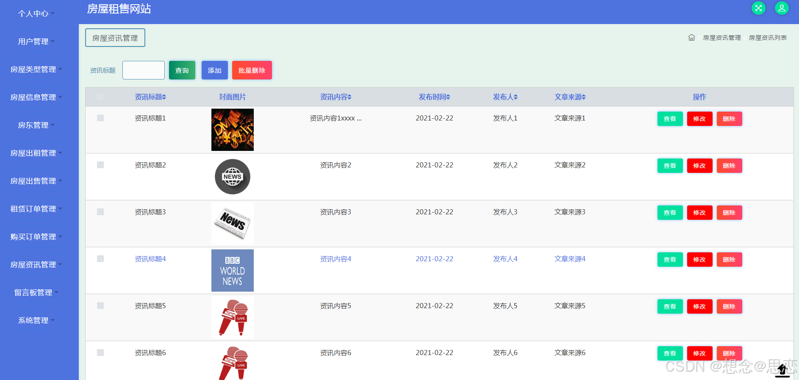Open the globe NEWS cover image for 资讯标题2

pos(233,177)
